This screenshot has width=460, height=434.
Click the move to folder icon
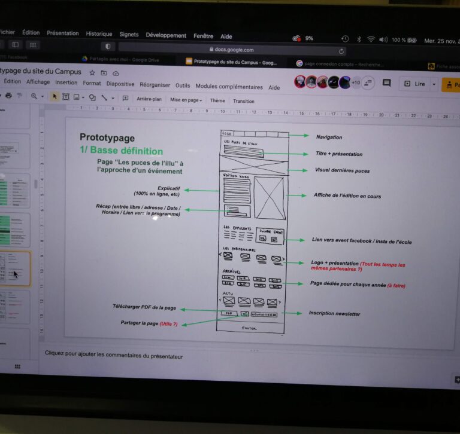pyautogui.click(x=104, y=73)
